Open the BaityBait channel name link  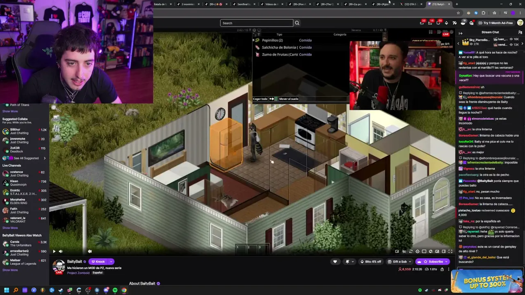click(x=75, y=262)
